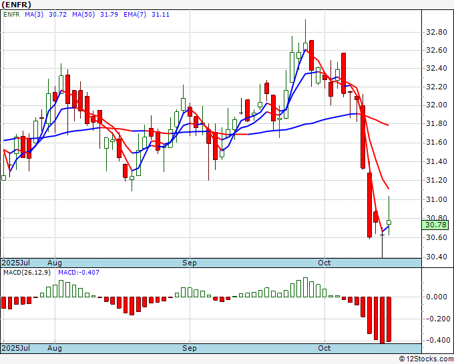Click the tallest red candle falling to 30.60
The width and height of the screenshot is (454, 364).
(369, 205)
